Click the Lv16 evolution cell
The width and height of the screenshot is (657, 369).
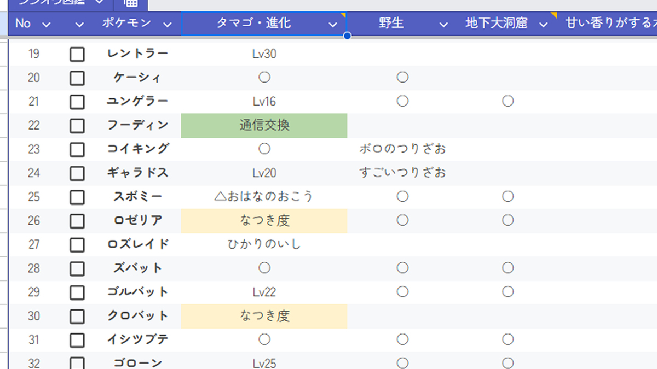coord(264,102)
